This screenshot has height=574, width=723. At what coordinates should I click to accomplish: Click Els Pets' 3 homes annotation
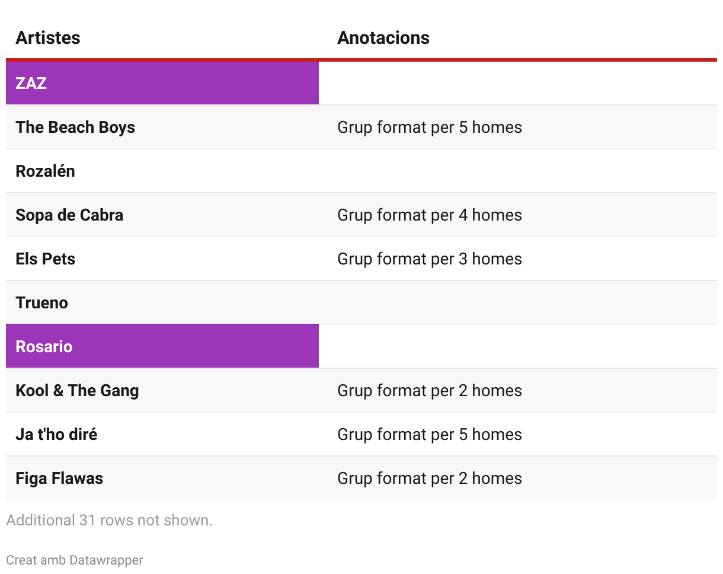point(430,259)
